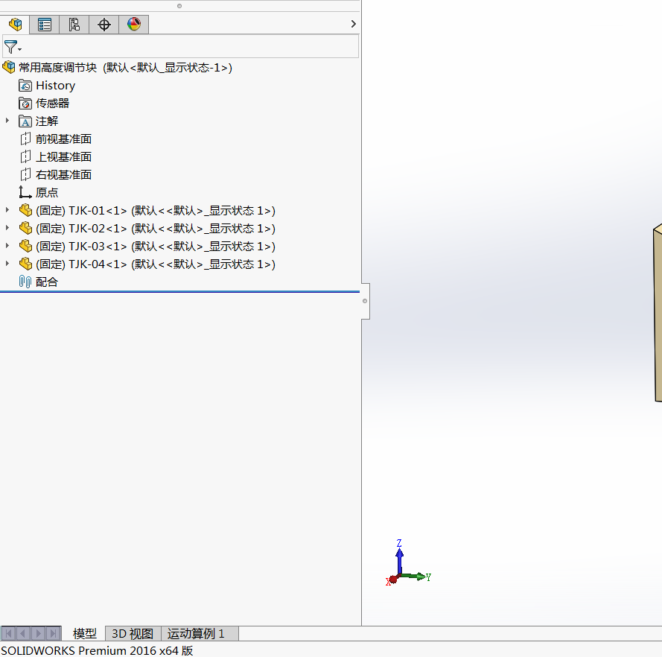Select the 原点 origin item

46,193
